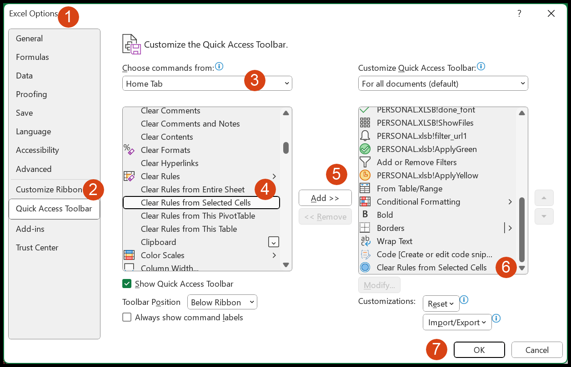Expand the Borders split arrow
Image resolution: width=571 pixels, height=367 pixels.
[510, 228]
